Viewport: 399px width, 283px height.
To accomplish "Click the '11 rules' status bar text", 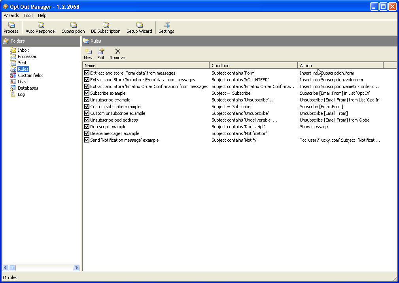I will point(9,277).
